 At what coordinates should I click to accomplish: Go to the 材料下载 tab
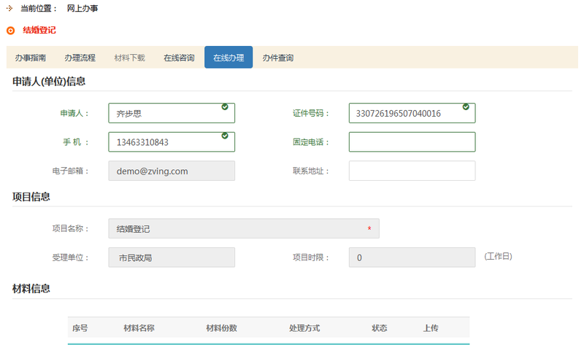click(x=129, y=58)
